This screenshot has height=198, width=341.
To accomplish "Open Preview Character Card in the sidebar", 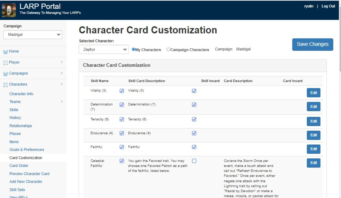I will pos(29,174).
